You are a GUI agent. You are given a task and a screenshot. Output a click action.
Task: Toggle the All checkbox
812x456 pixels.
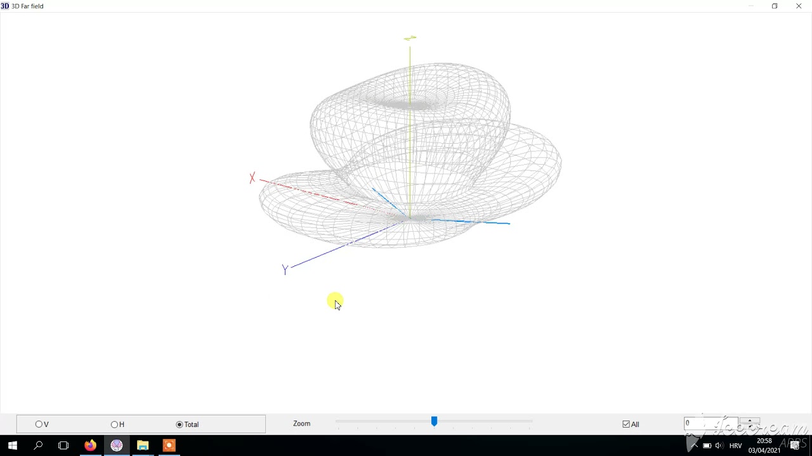626,424
